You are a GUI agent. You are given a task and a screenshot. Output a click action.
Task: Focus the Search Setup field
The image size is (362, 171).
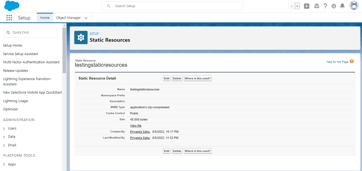[x=172, y=6]
